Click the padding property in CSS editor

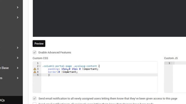(53, 69)
